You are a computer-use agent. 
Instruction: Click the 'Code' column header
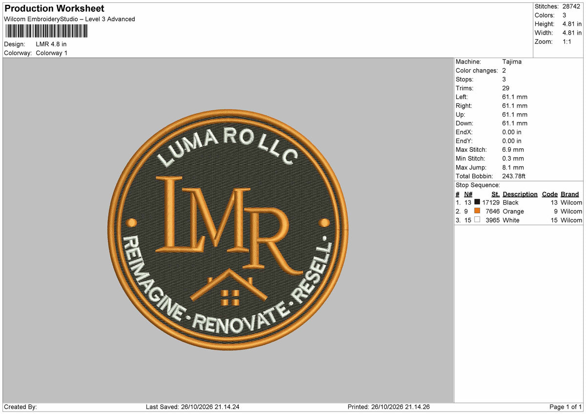550,194
